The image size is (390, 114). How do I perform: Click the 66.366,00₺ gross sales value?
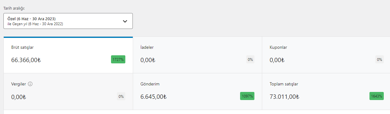click(x=26, y=60)
